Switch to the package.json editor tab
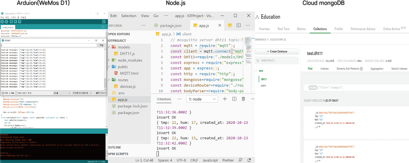409x163 pixels. 168,25
